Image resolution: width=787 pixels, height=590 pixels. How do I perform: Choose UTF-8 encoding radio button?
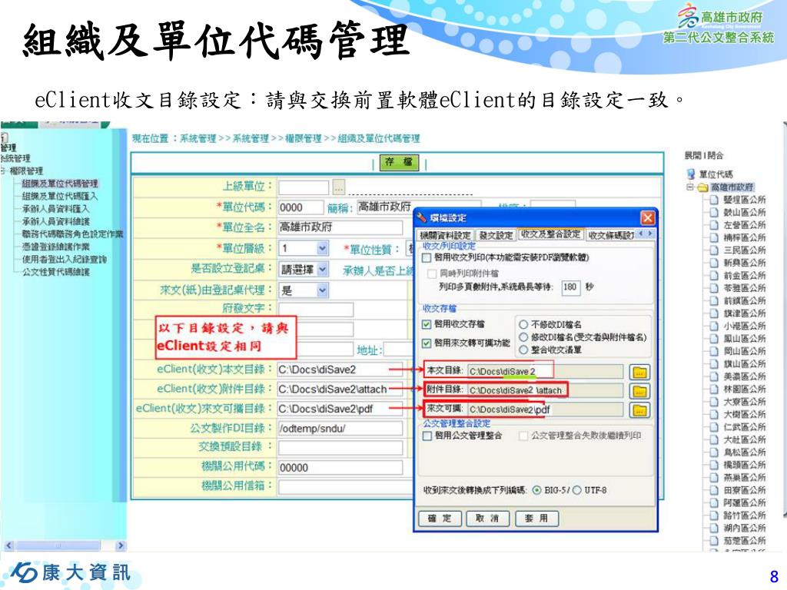pos(576,490)
